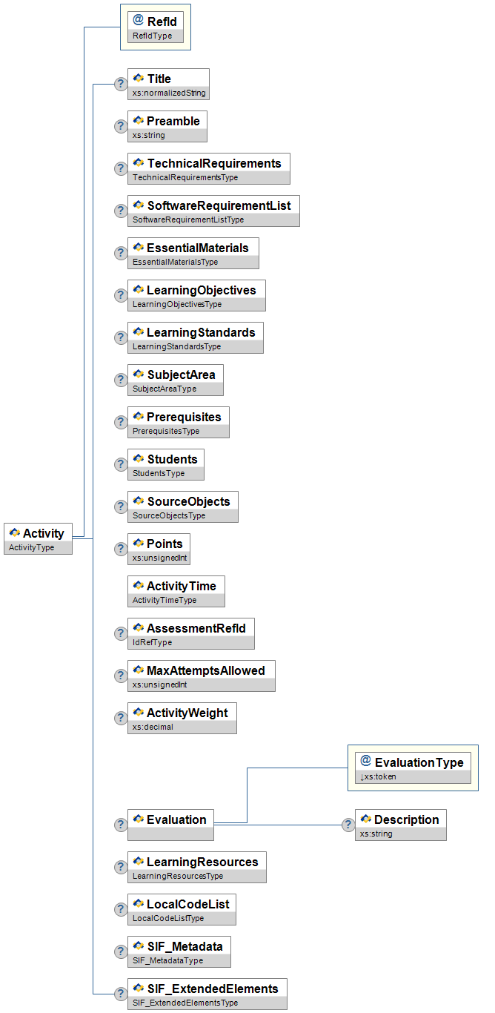495x1013 pixels.
Task: Click the element icon inside ActivityTime box
Action: pos(138,586)
